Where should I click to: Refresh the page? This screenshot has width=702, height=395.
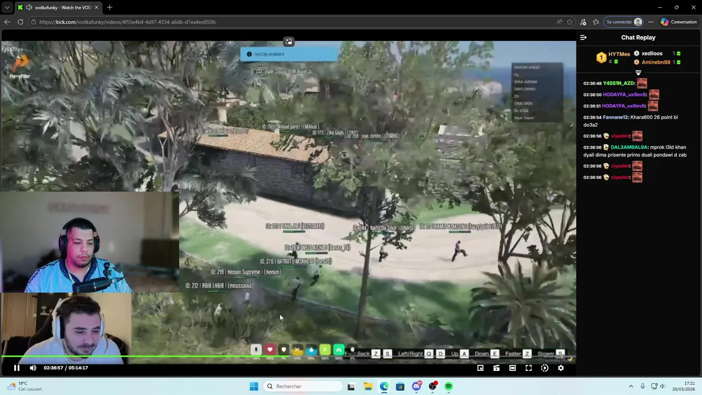click(20, 22)
